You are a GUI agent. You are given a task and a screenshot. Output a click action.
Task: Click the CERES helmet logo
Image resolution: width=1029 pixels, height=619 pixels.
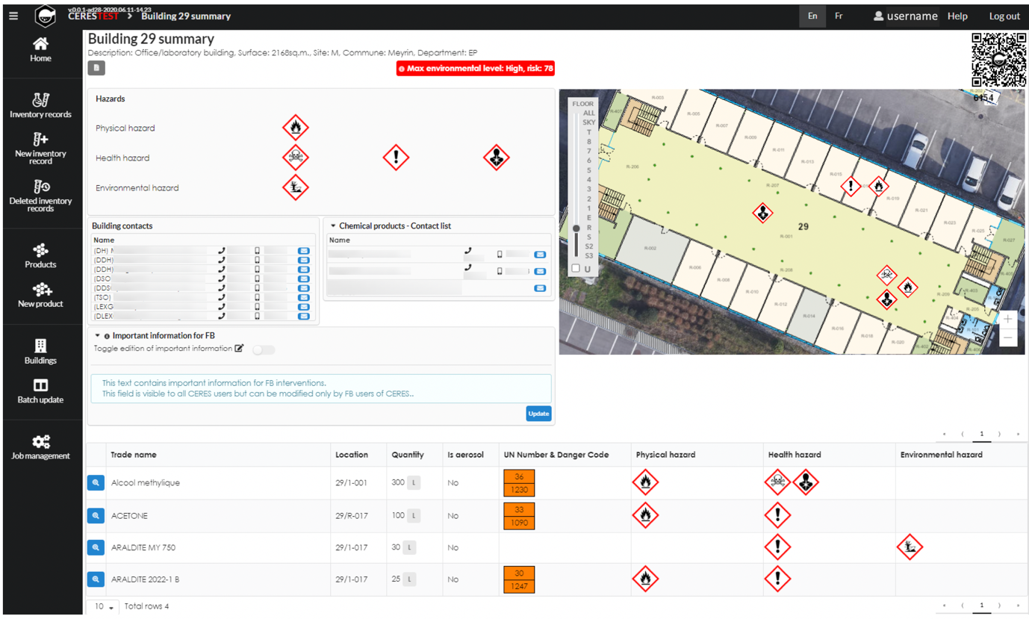pos(46,16)
